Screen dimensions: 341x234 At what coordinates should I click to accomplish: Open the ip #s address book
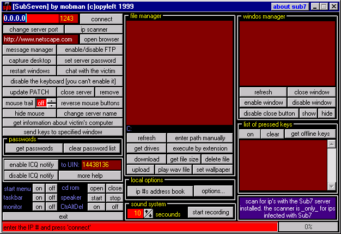coord(160,191)
